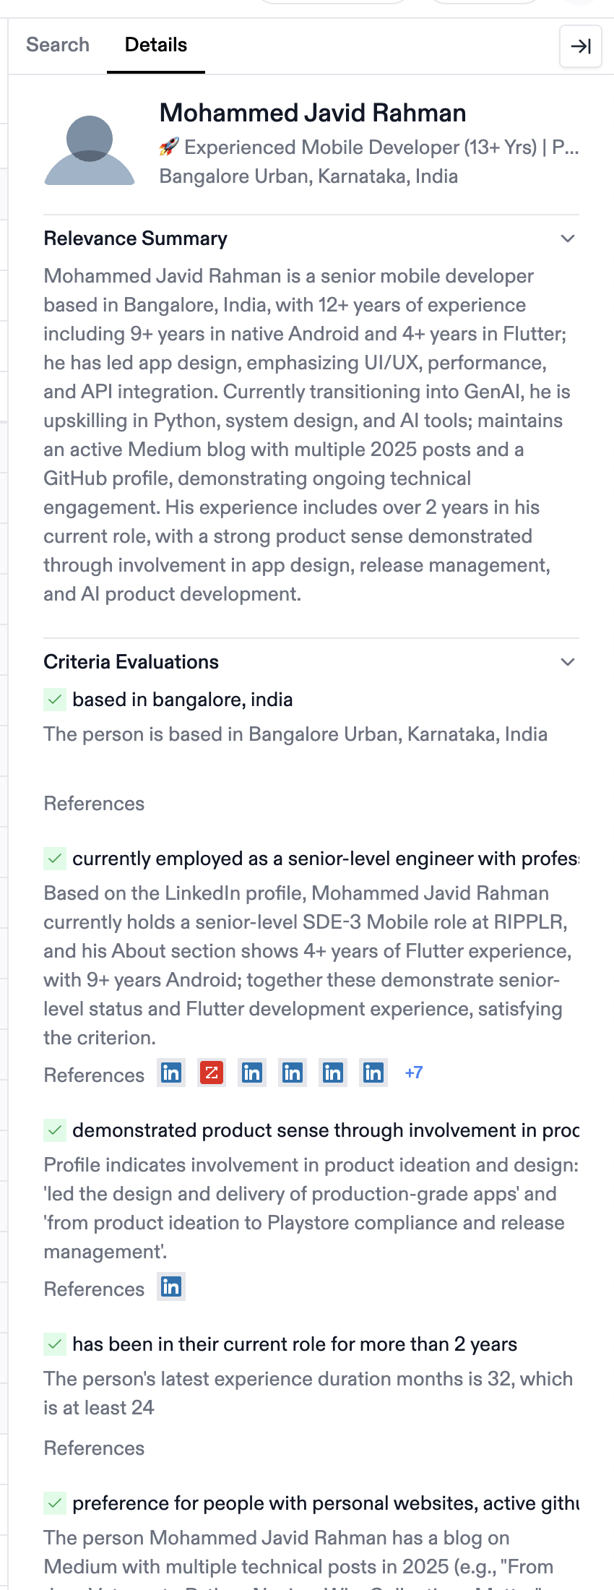
Task: Click the last LinkedIn icon before +7
Action: click(373, 1073)
